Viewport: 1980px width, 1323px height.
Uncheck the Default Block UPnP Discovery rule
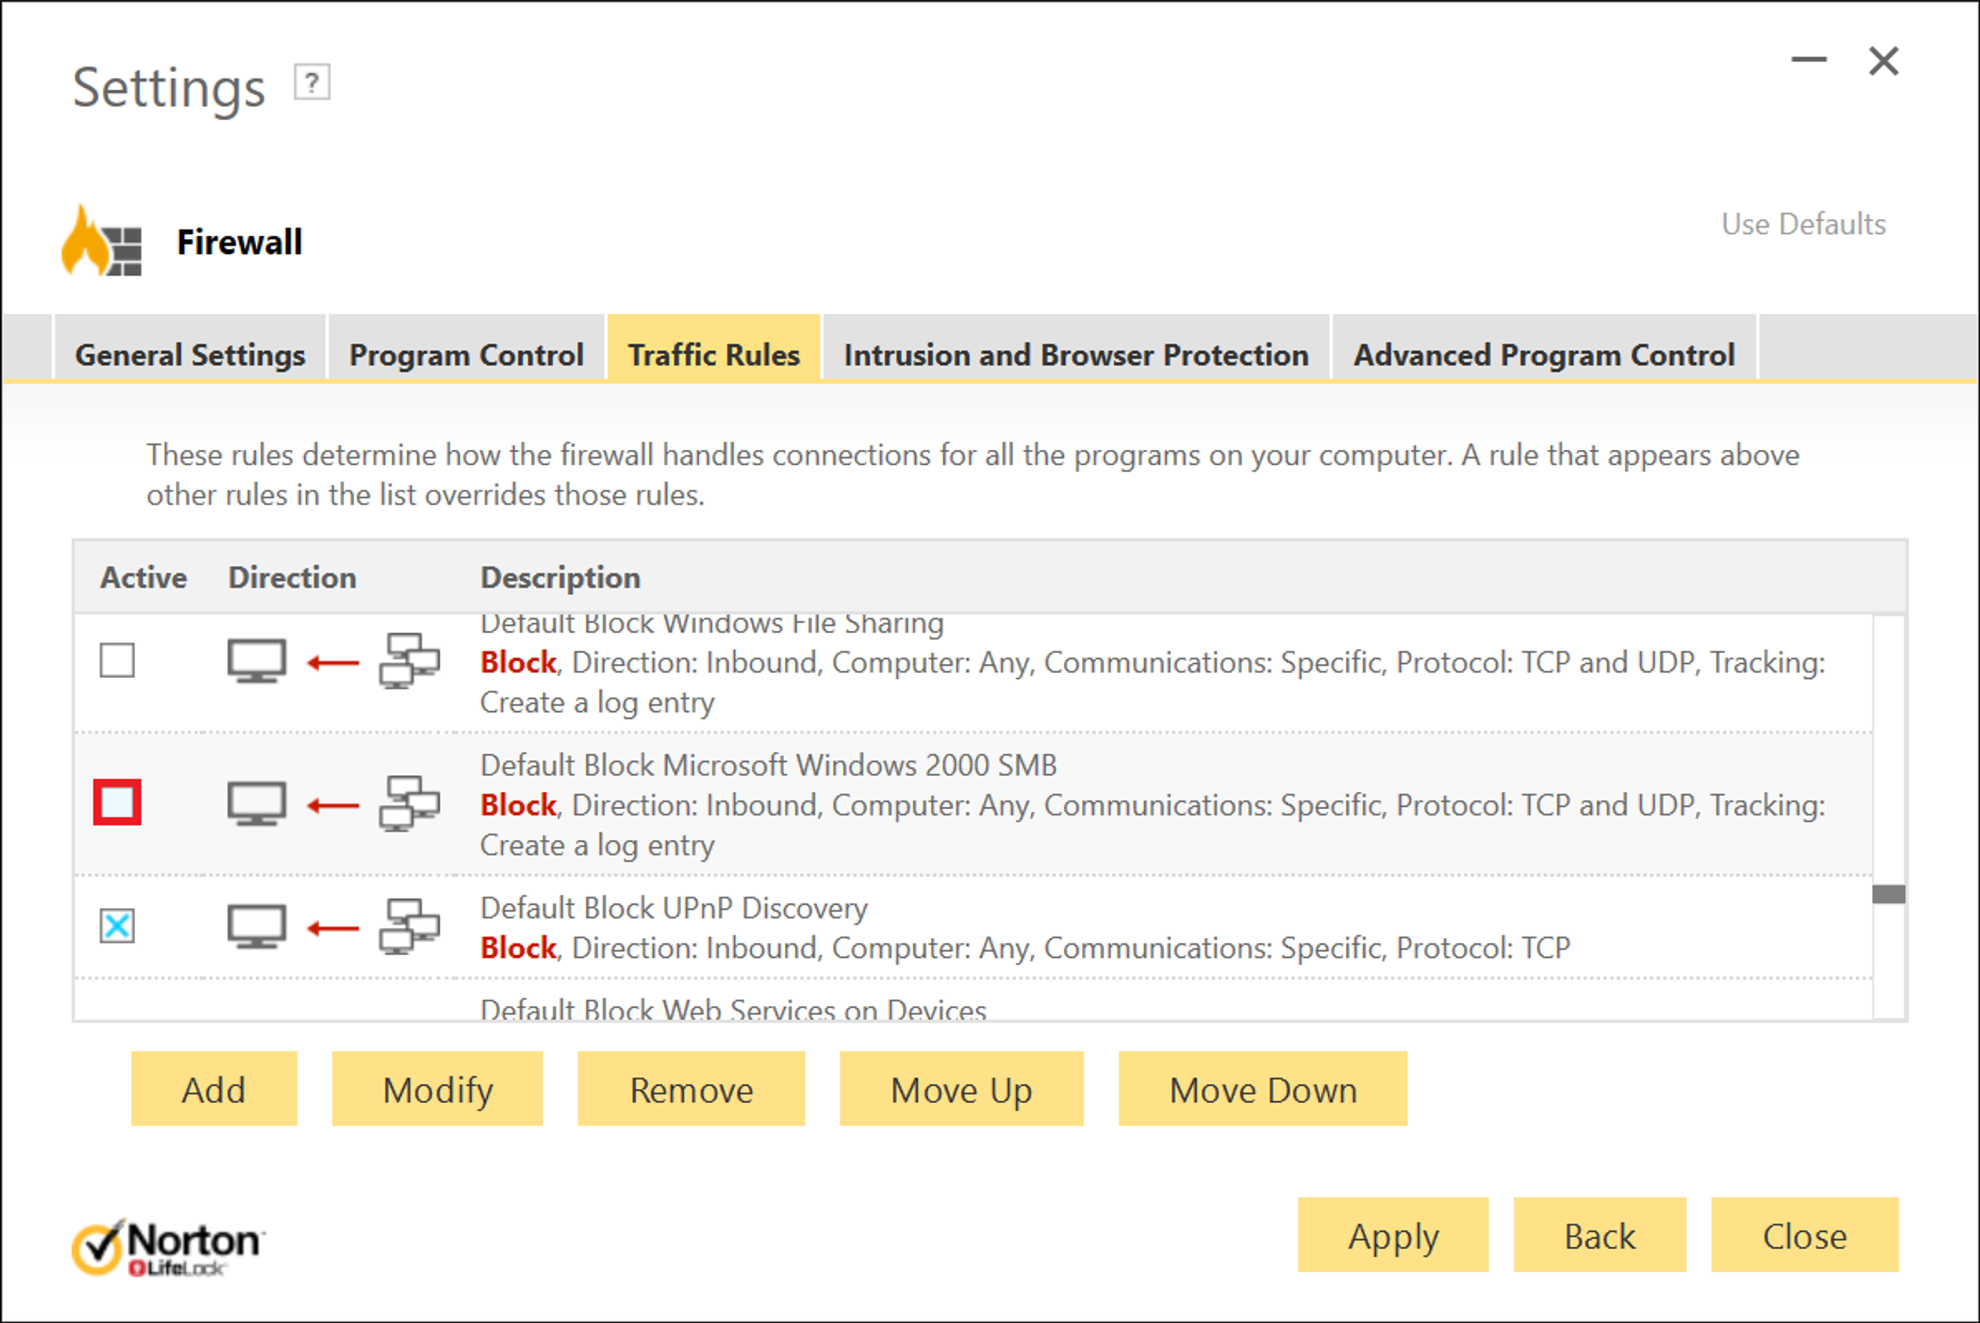point(117,926)
